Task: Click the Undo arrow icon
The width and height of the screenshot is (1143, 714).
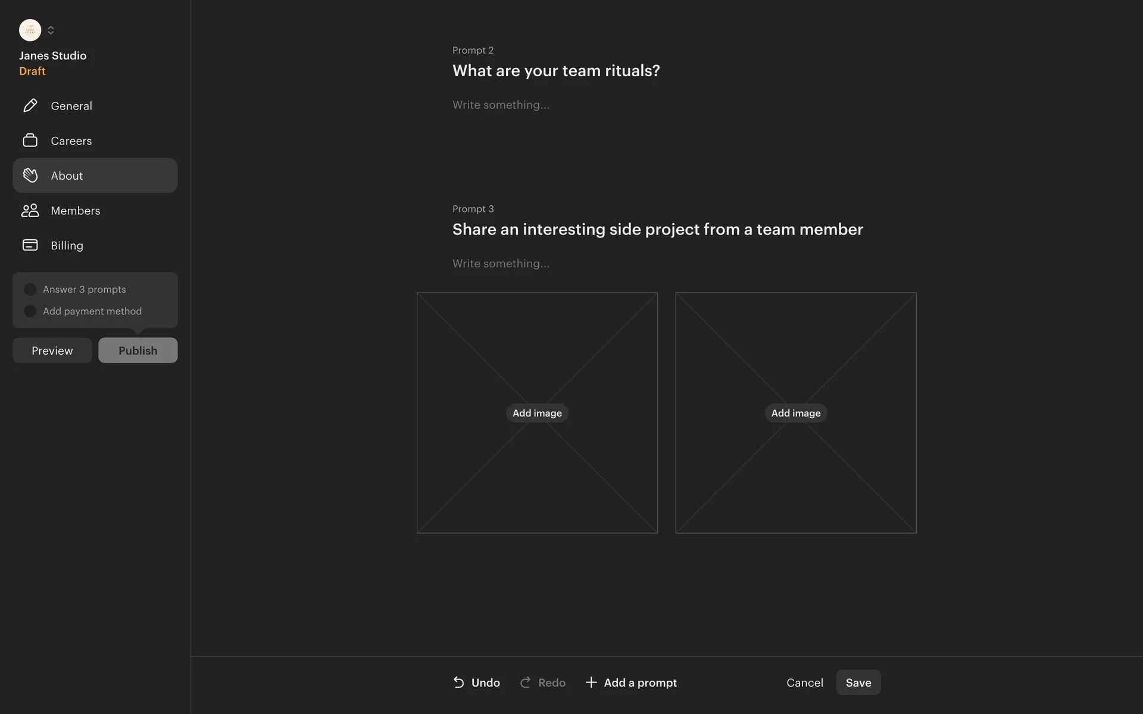Action: [x=458, y=682]
